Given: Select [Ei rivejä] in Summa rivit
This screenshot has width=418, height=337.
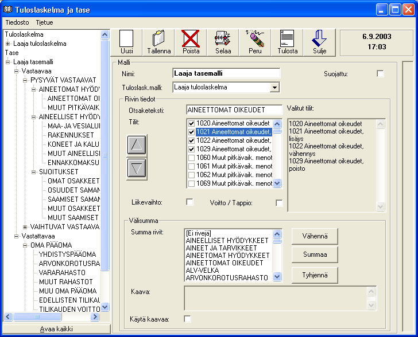Looking at the screenshot, I should (199, 233).
